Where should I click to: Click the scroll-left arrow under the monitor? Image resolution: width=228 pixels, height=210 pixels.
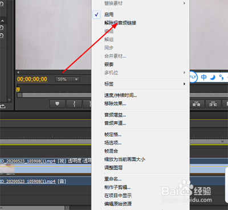[x=18, y=72]
